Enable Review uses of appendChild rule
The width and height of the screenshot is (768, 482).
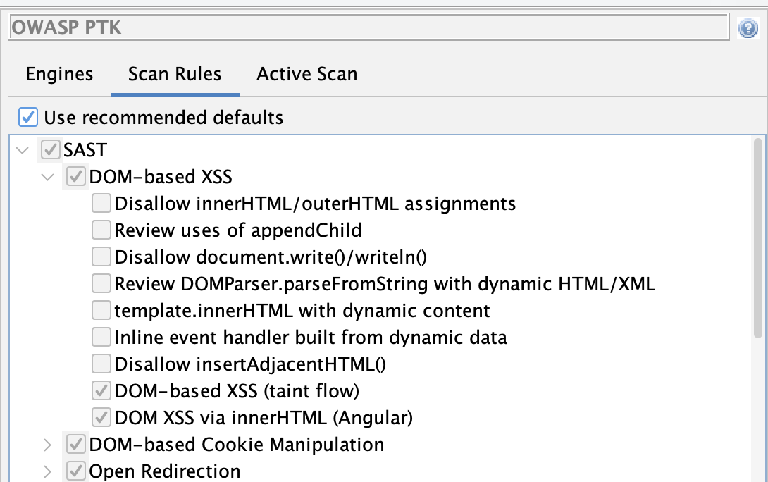click(101, 230)
